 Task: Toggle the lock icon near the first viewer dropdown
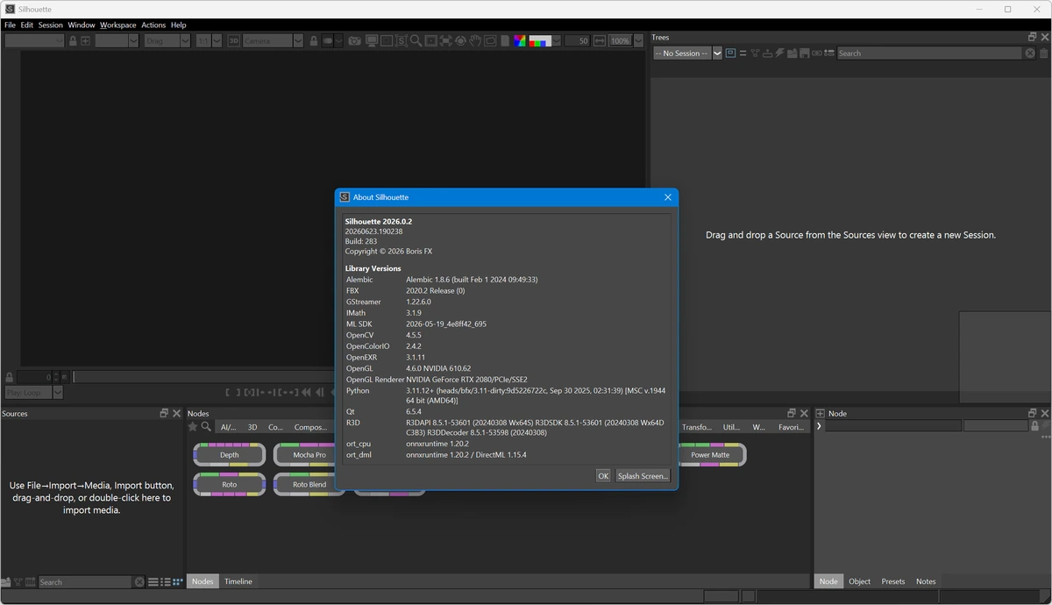(72, 40)
